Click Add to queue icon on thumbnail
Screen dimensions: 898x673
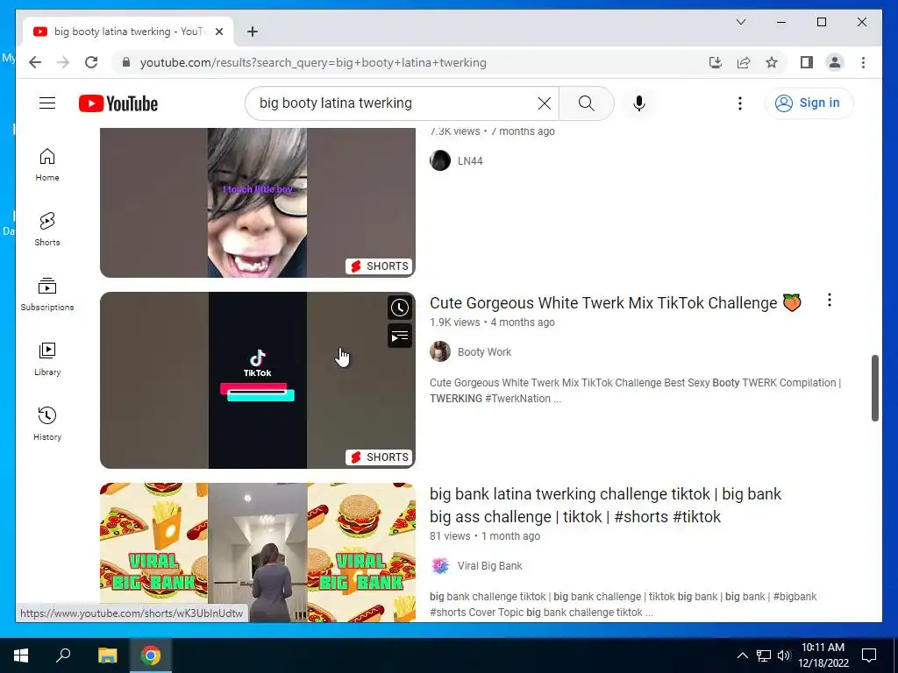[x=400, y=336]
